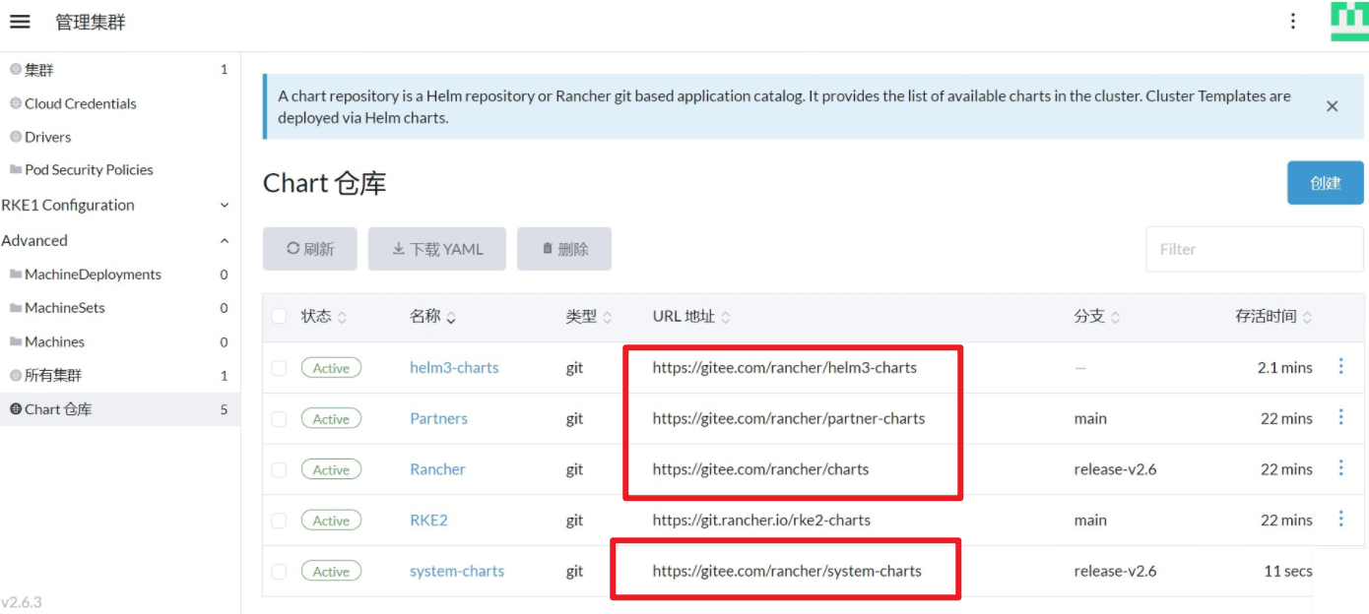
Task: Click the Active badge in RKE2 row
Action: coord(331,521)
